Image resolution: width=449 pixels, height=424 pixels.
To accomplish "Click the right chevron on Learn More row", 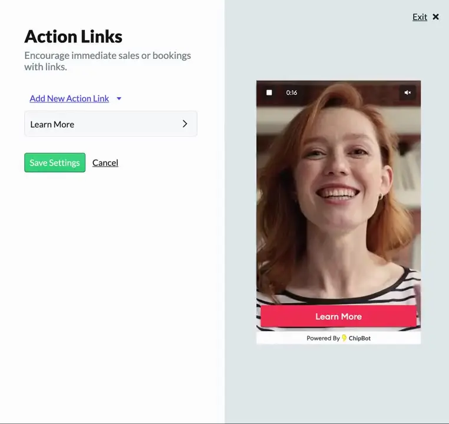I will 184,124.
